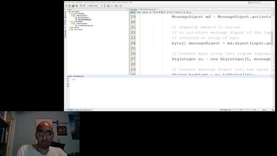Viewport: 277px width, 156px height.
Task: Click the Clean and Build Project icon
Action: [108, 6]
